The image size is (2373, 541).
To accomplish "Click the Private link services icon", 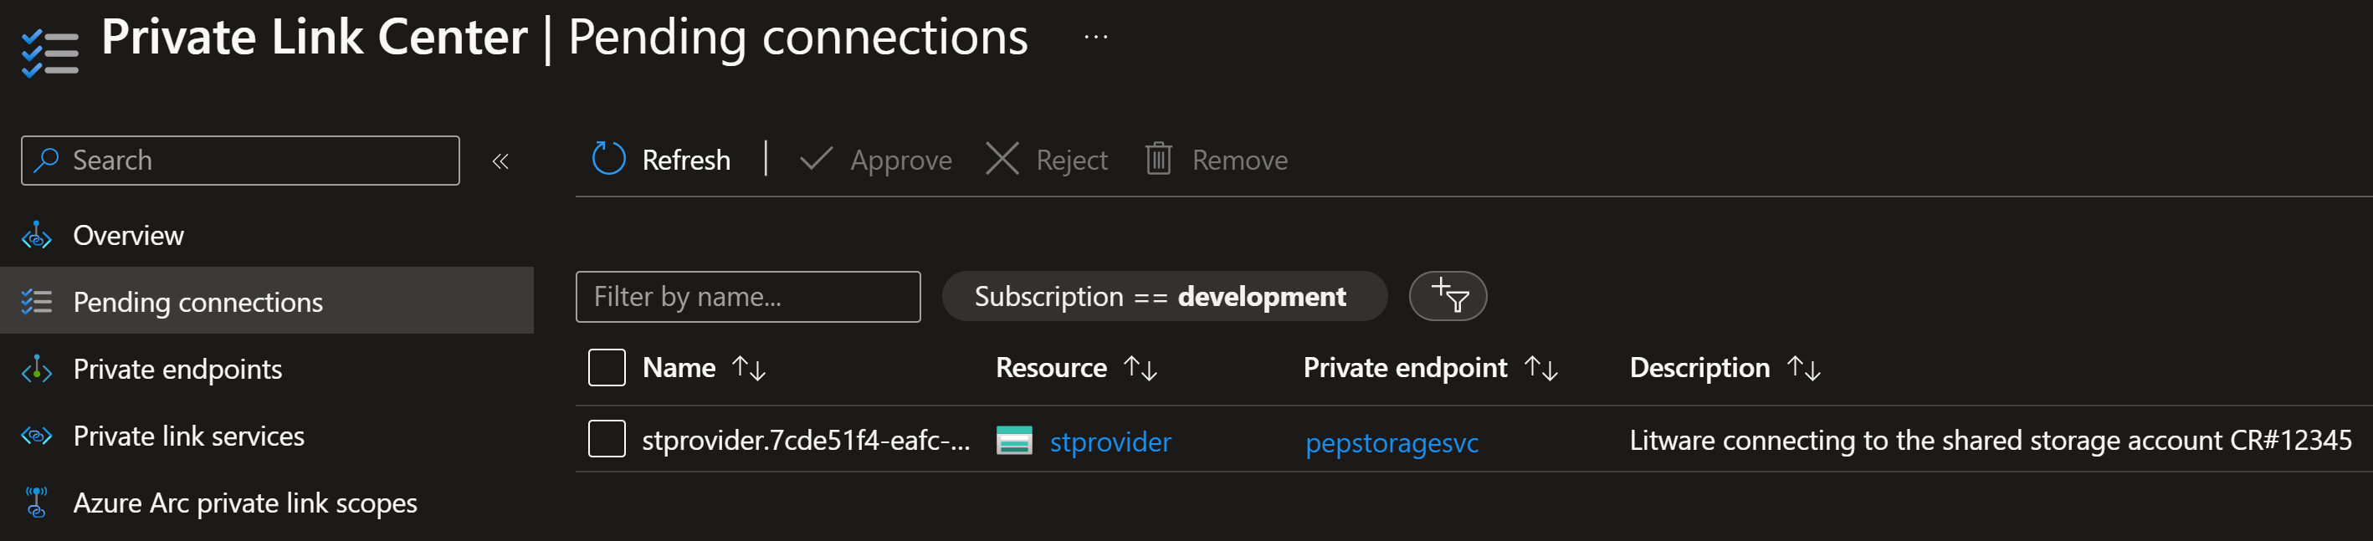I will pos(36,435).
